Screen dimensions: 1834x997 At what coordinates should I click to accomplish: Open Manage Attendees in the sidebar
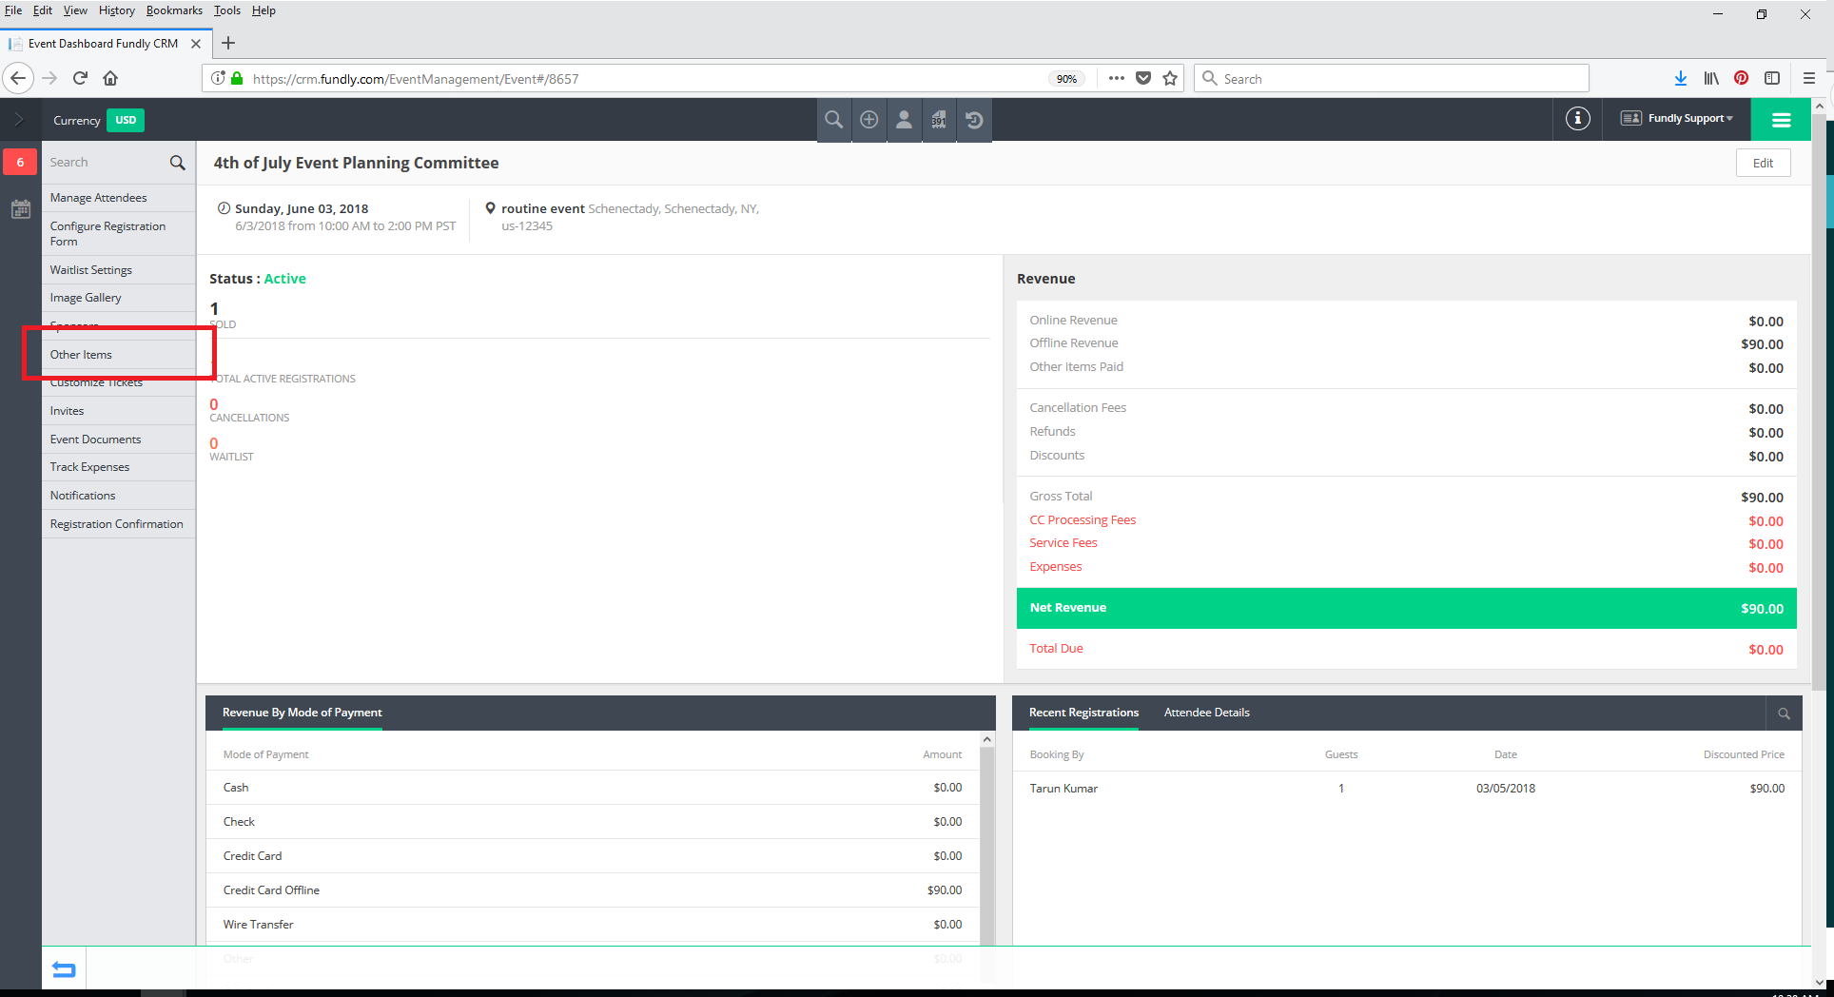pos(118,198)
